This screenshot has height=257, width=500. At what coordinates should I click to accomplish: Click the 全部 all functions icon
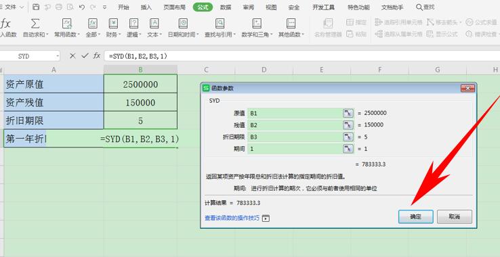click(92, 24)
